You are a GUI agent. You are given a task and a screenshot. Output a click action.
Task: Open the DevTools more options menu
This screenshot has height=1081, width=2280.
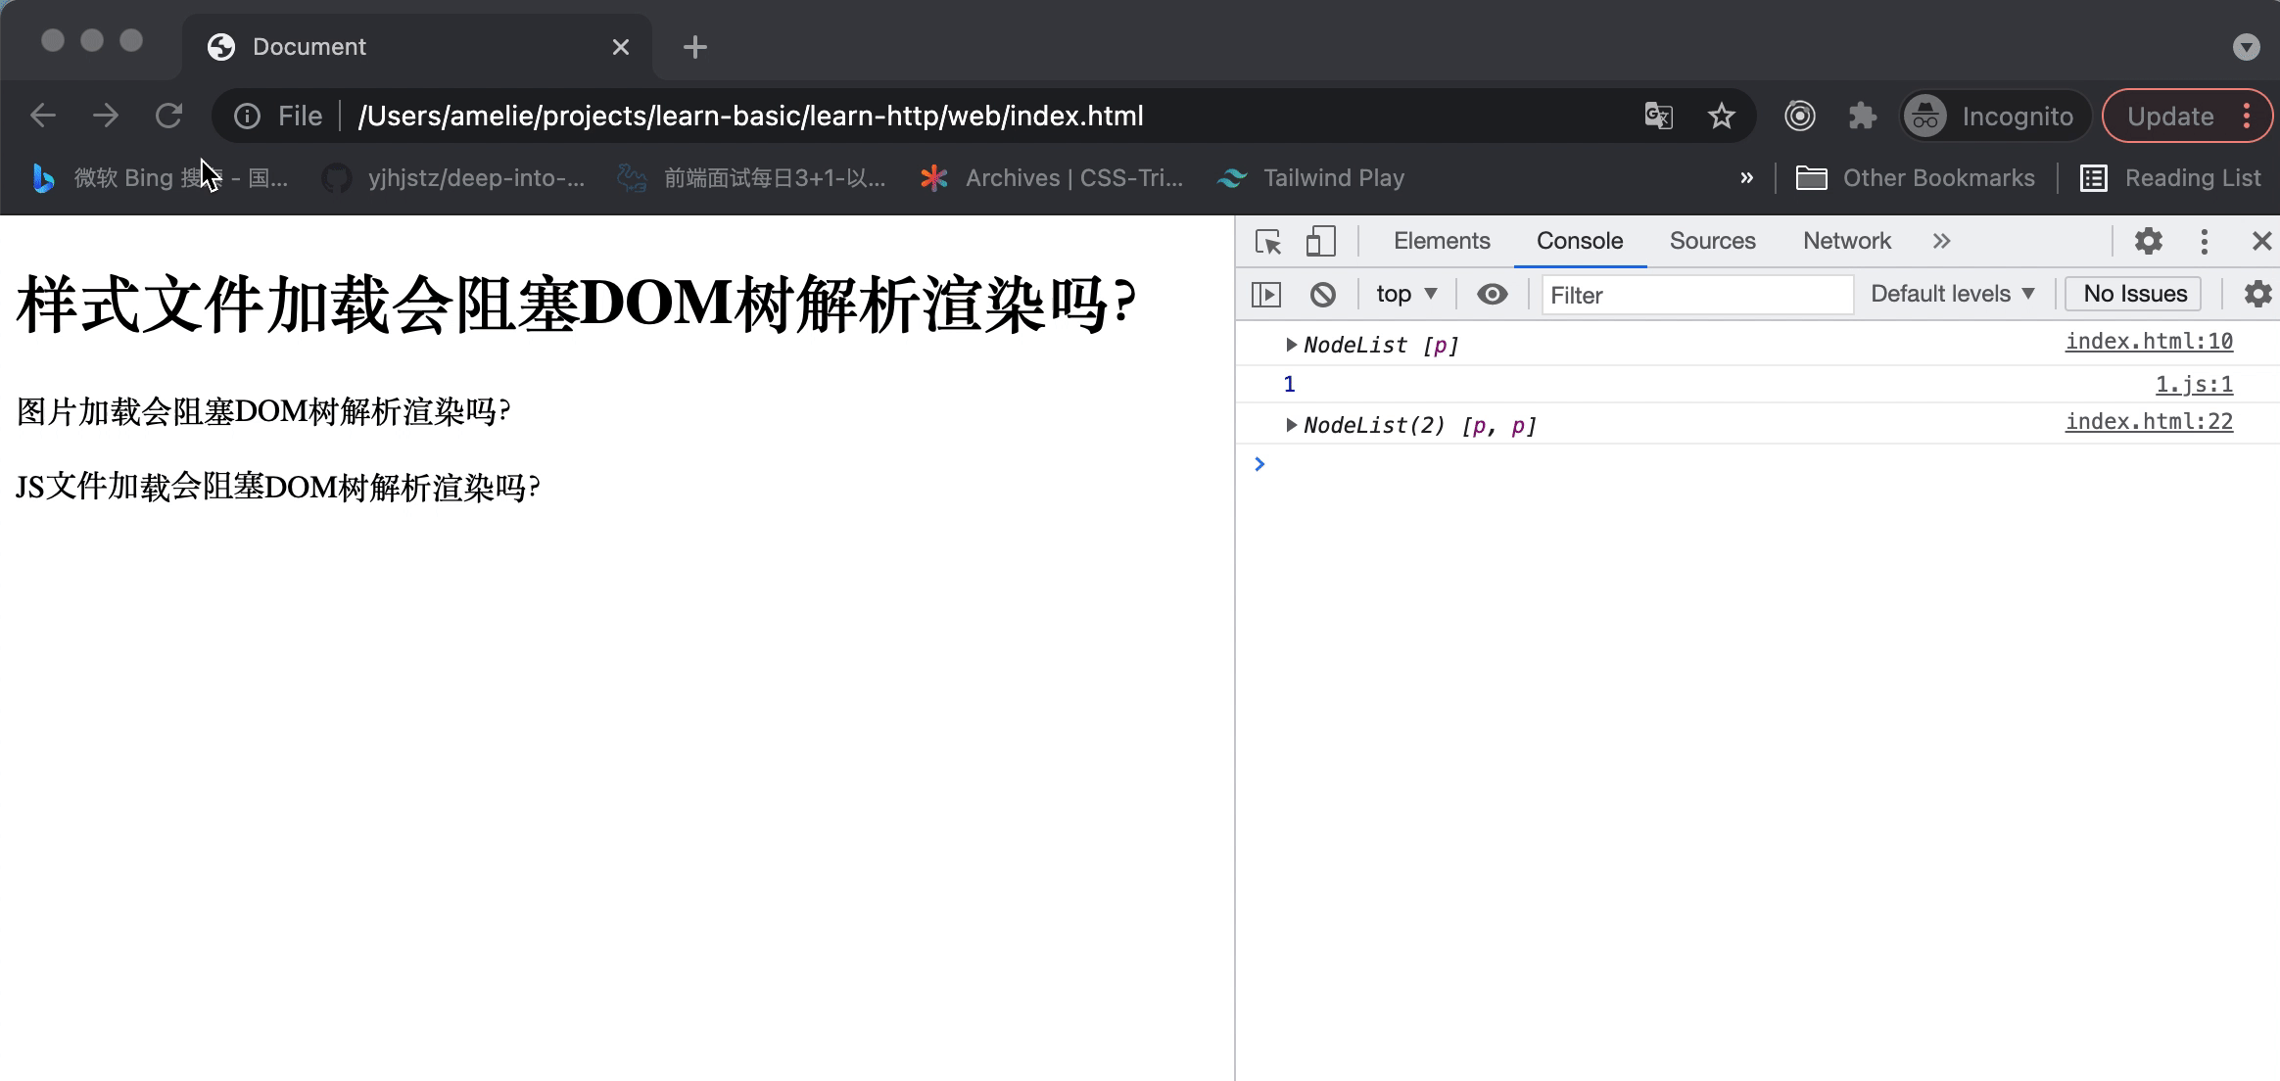click(x=2205, y=241)
